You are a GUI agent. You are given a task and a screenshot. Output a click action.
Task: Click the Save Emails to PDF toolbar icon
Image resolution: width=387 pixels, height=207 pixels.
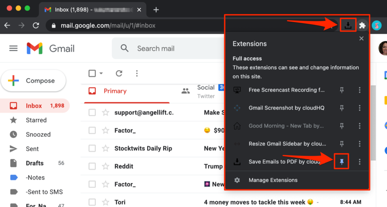[x=348, y=25]
